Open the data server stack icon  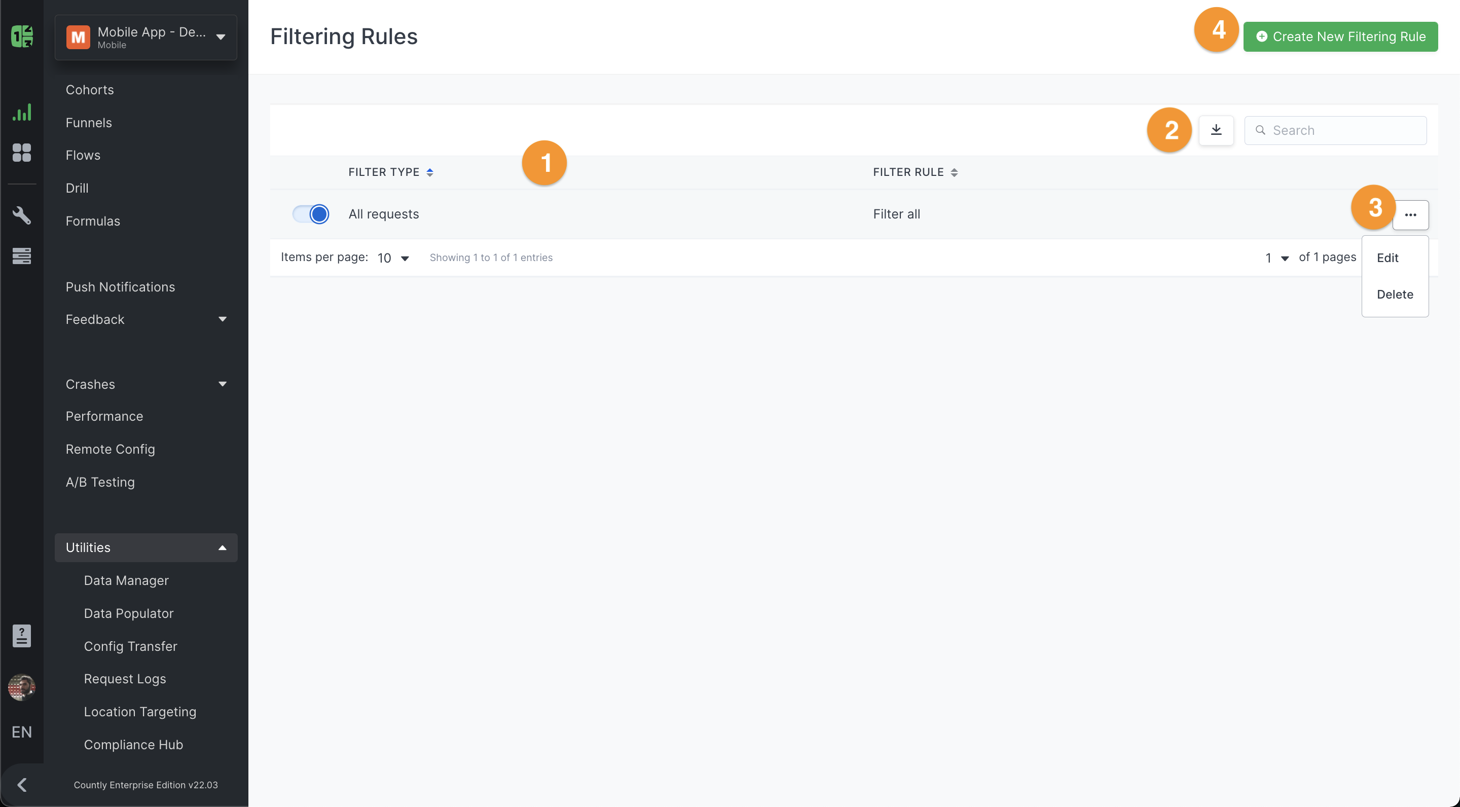(21, 255)
